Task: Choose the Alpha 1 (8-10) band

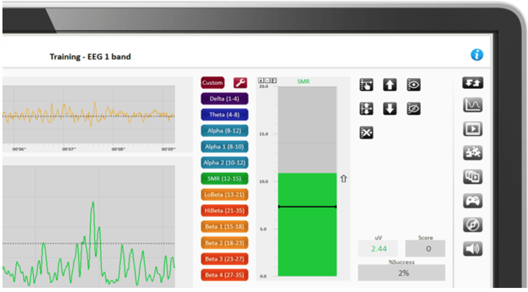Action: coord(225,147)
